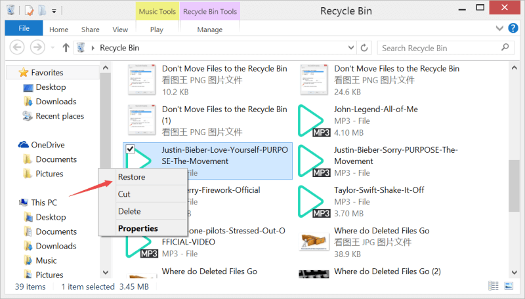Click the file list scroll down arrow
This screenshot has height=299, width=525.
(x=514, y=273)
